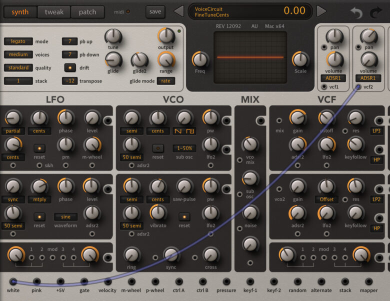Click the LFO2 mtply label
390x301 pixels.
[x=39, y=199]
